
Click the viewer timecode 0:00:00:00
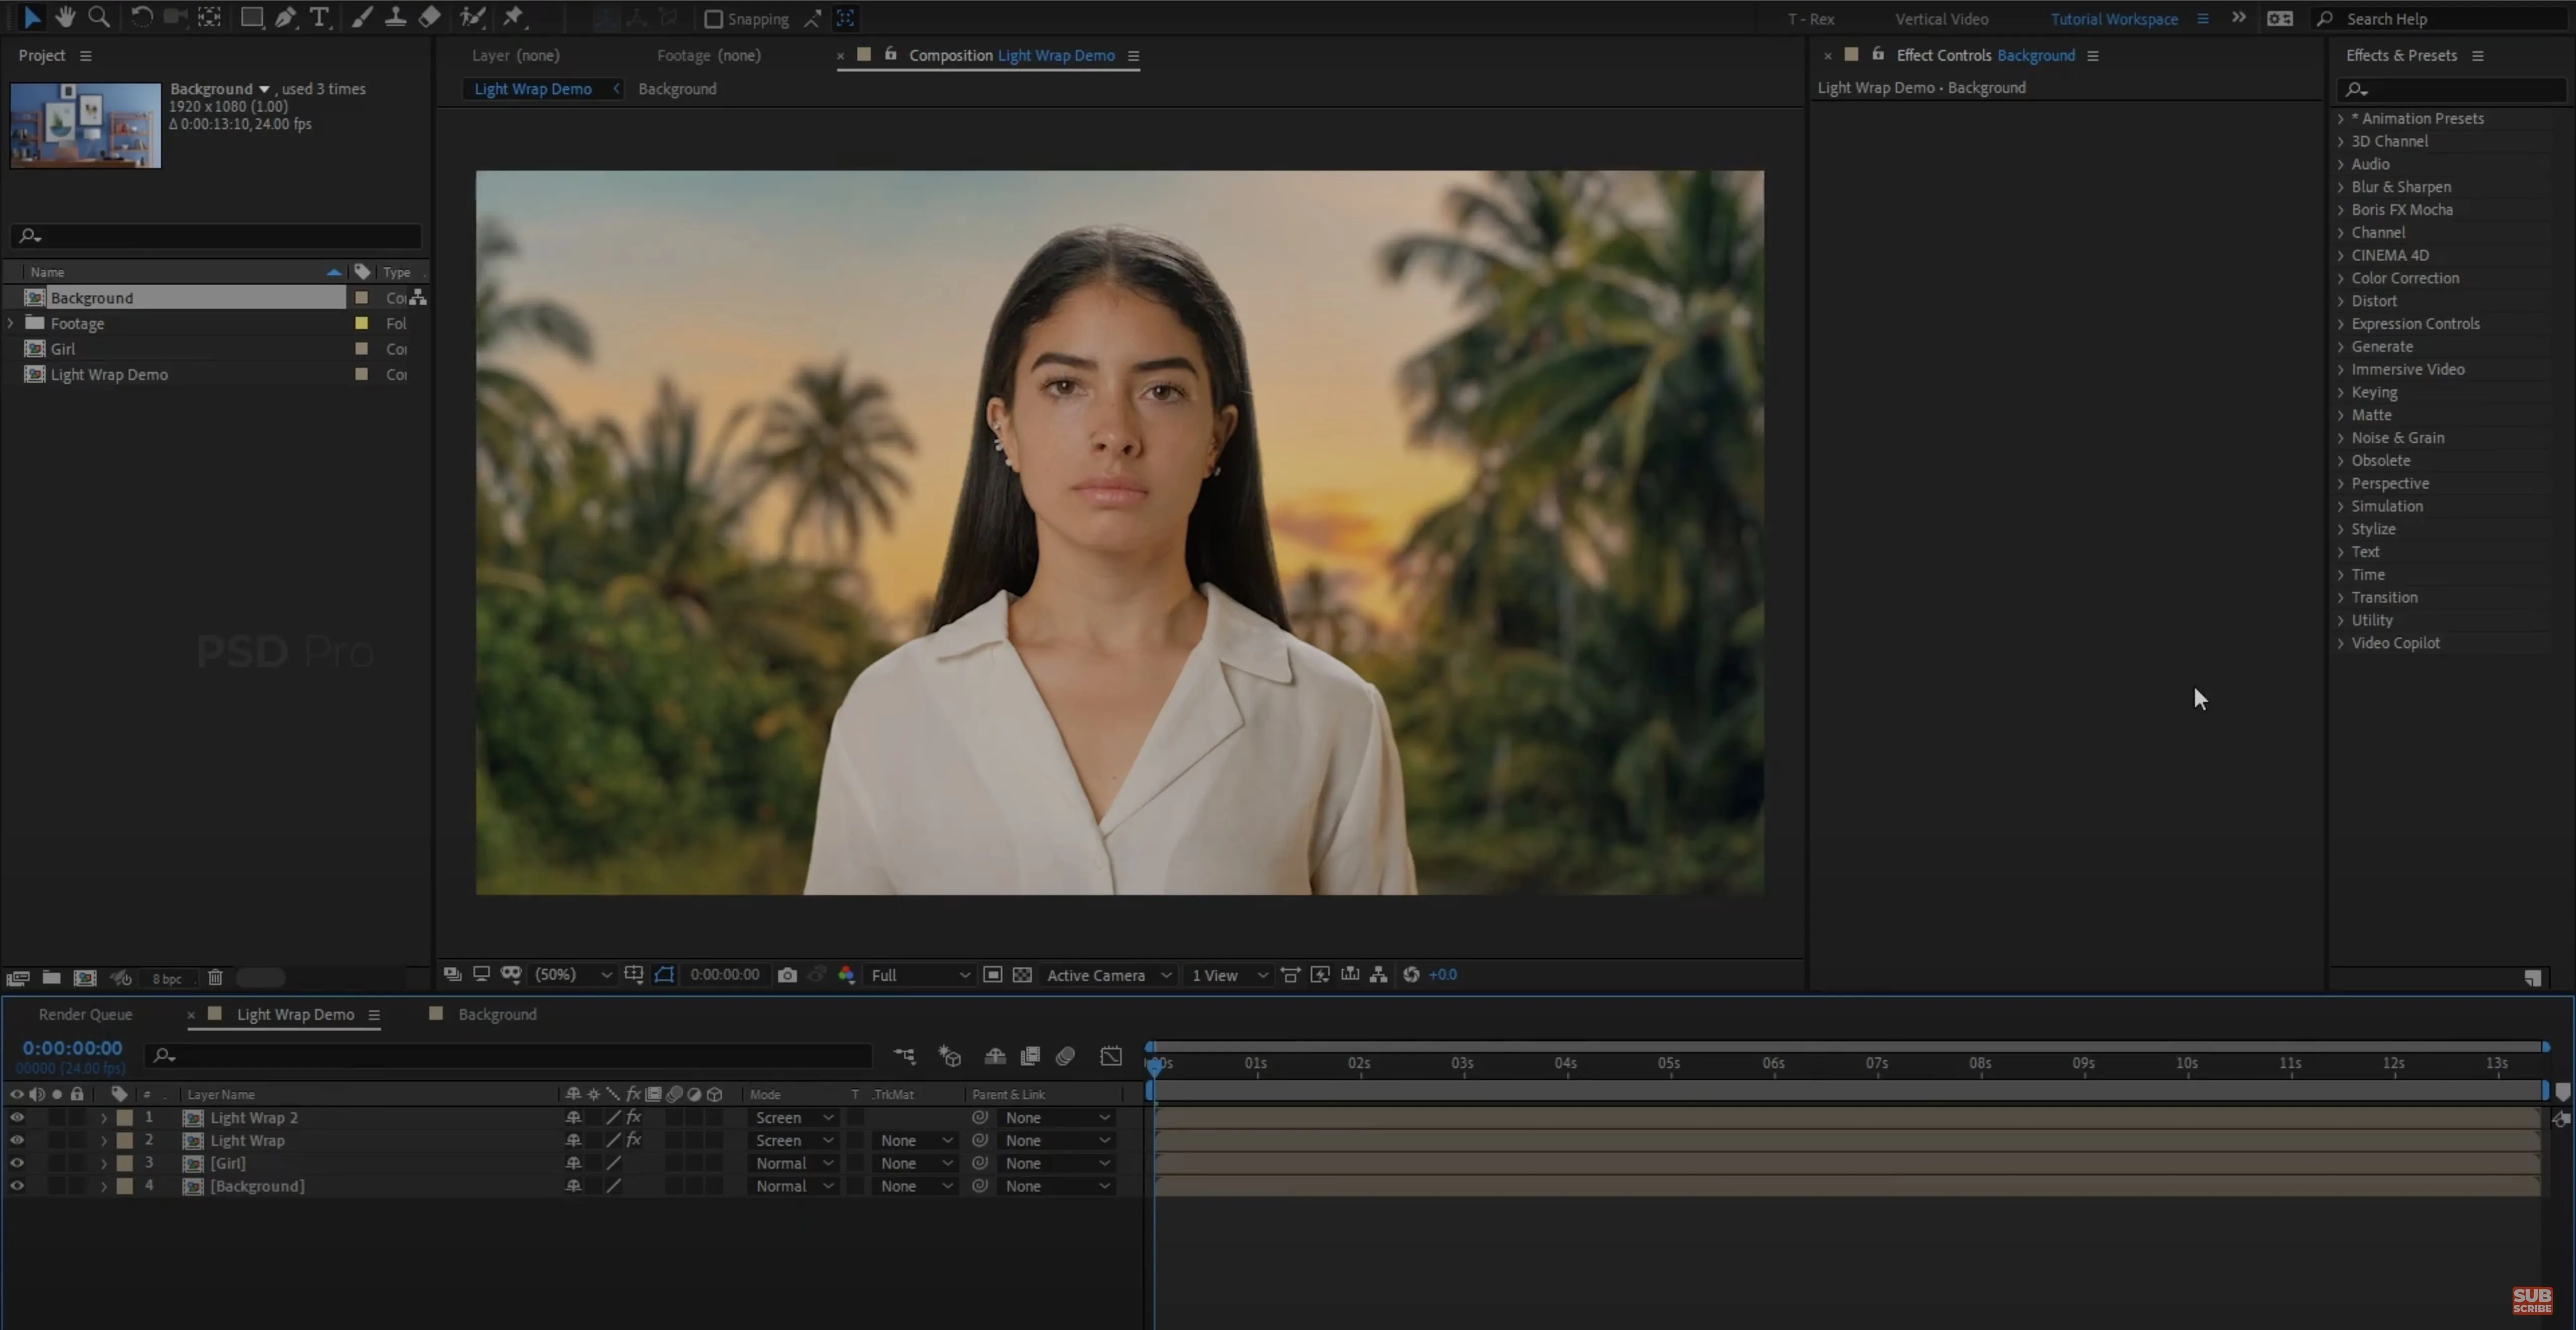tap(725, 975)
